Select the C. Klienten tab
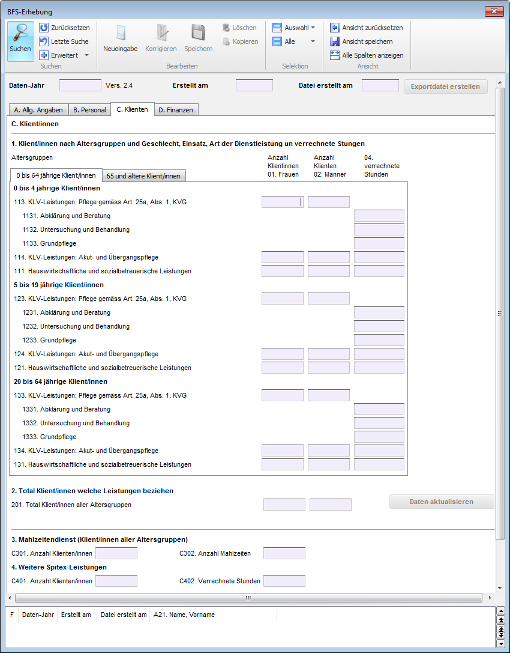Screen dimensions: 510x653 click(132, 109)
